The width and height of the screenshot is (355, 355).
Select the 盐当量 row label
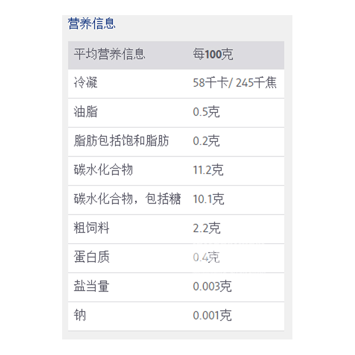91,287
